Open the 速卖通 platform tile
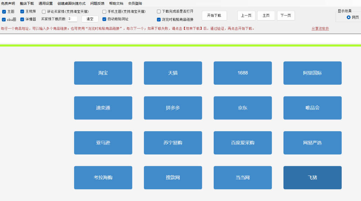This screenshot has width=361, height=201. [x=103, y=108]
